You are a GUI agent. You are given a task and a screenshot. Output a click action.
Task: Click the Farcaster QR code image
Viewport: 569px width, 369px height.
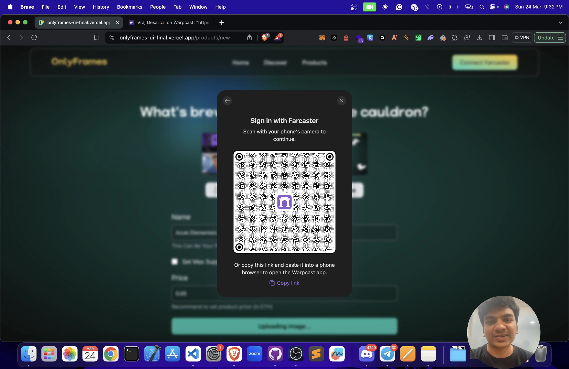click(x=284, y=202)
